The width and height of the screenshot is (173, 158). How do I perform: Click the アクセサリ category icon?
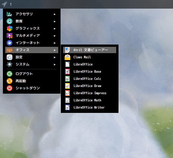point(10,14)
